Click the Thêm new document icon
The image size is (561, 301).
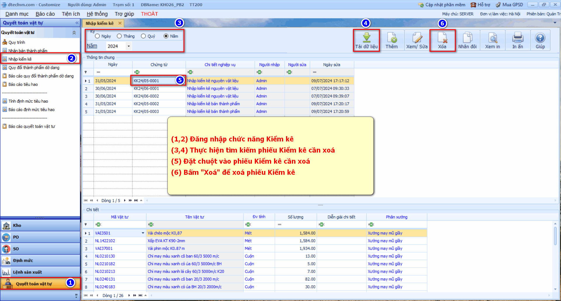(x=392, y=38)
